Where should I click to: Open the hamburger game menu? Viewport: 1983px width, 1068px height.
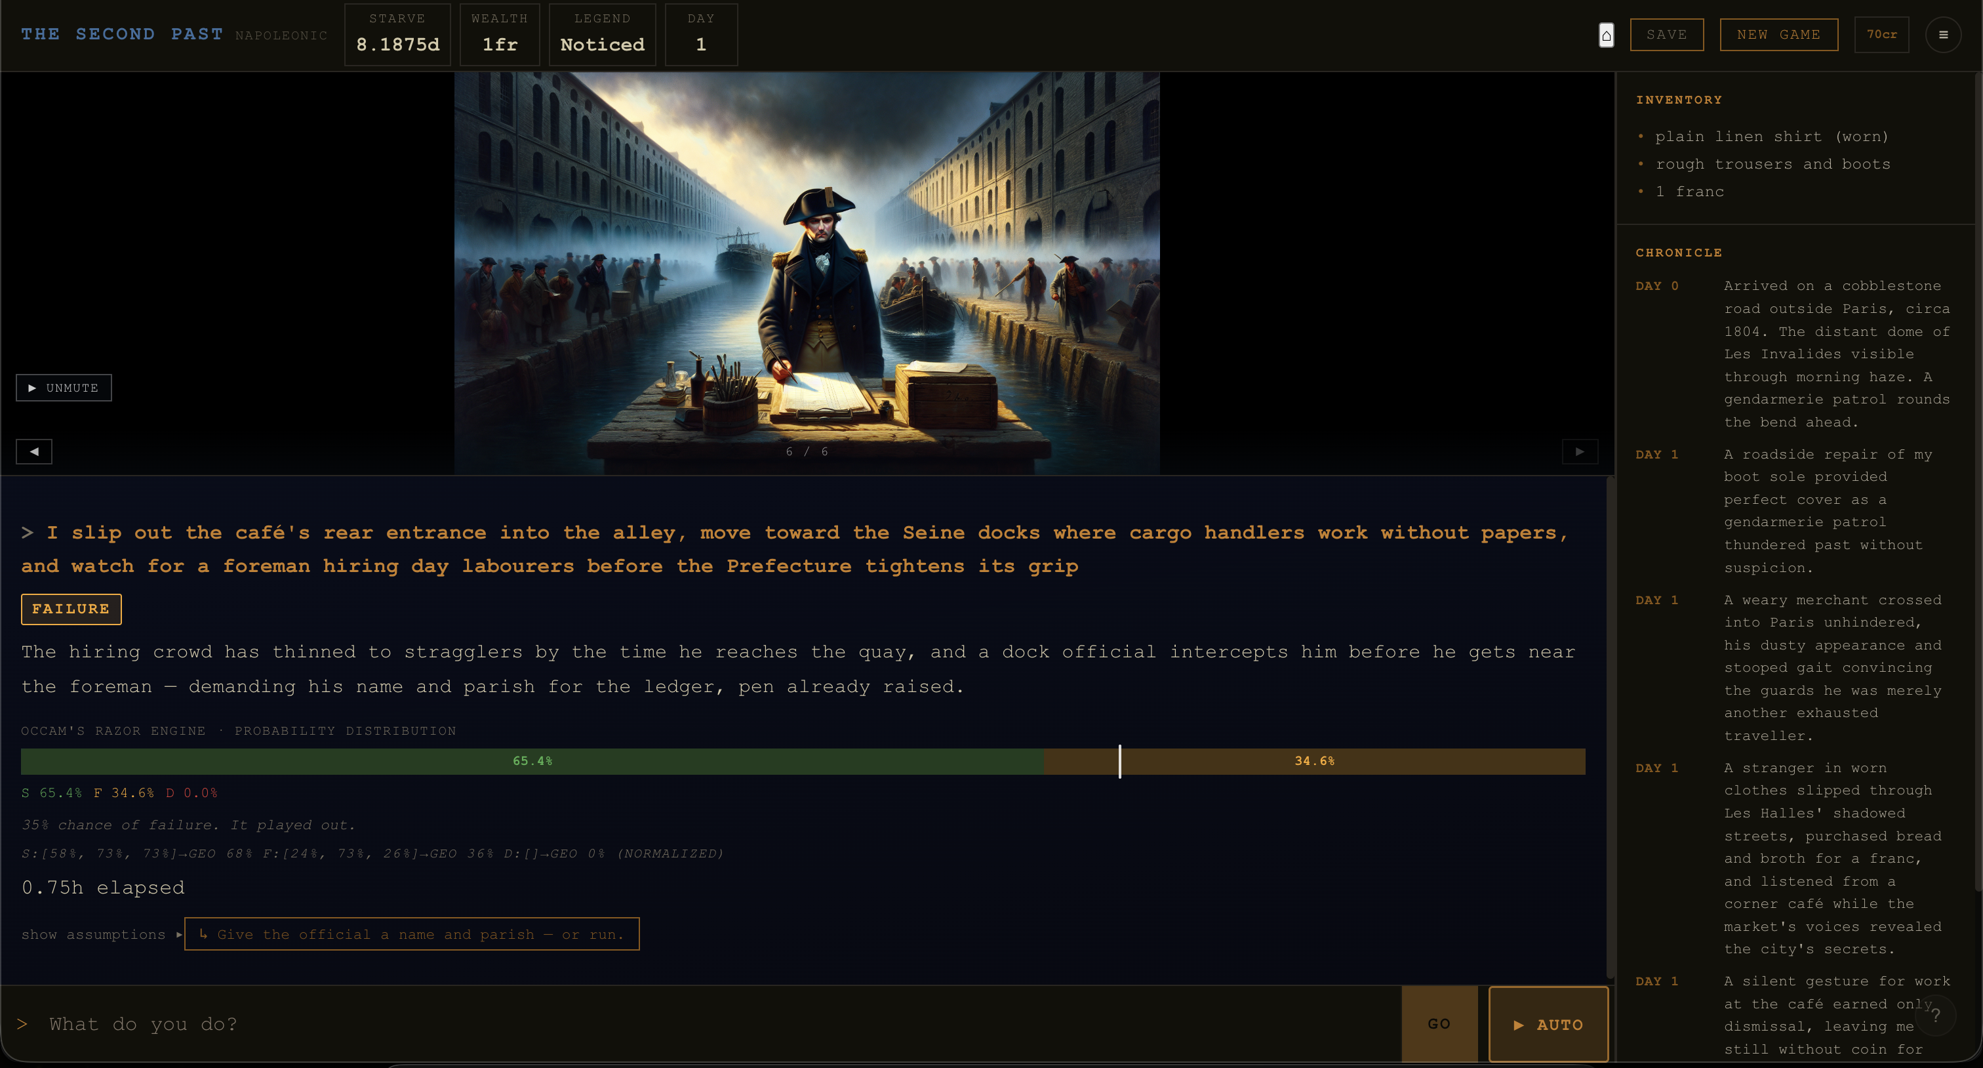(x=1943, y=35)
